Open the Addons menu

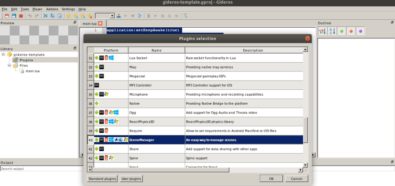[x=52, y=9]
